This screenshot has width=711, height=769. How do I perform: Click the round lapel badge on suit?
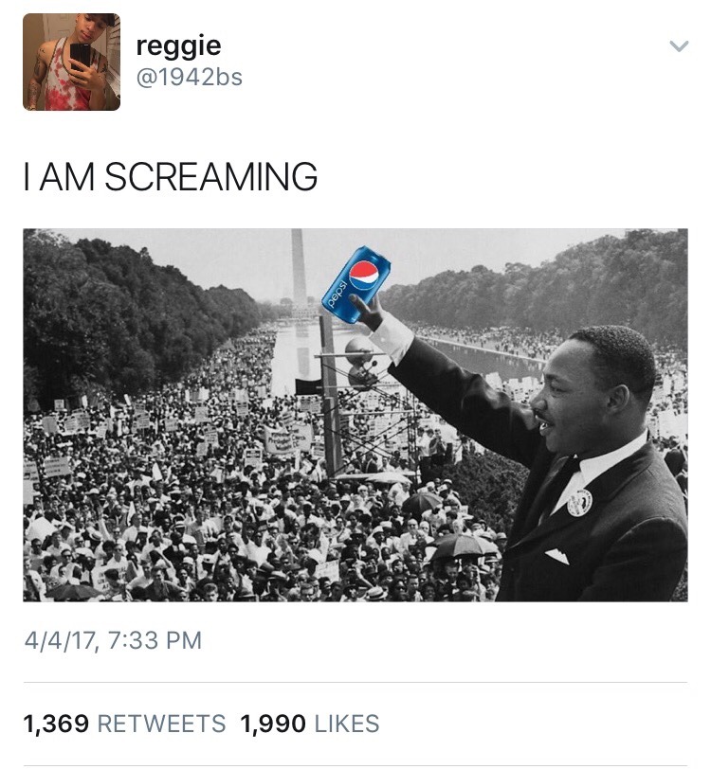click(x=579, y=502)
